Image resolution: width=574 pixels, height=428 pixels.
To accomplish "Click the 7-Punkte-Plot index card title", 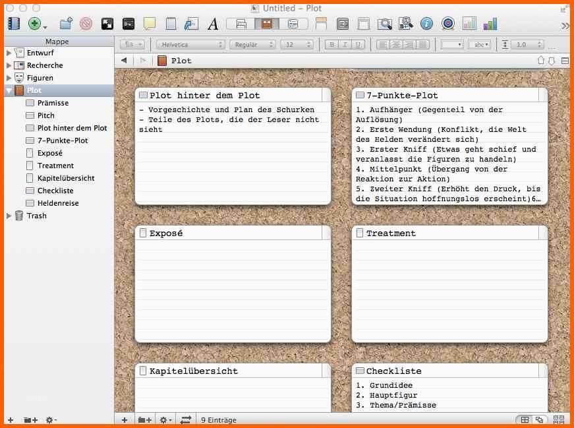I will click(402, 96).
